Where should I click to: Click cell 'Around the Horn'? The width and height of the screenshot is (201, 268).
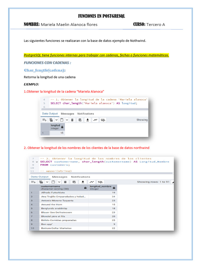point(64,205)
